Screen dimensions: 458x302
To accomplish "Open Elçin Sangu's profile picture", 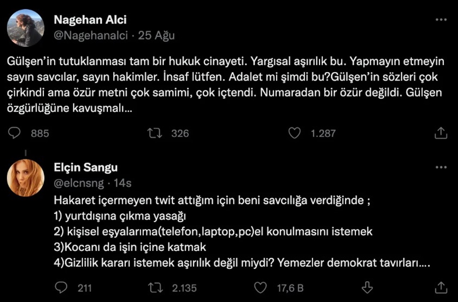I will (25, 178).
